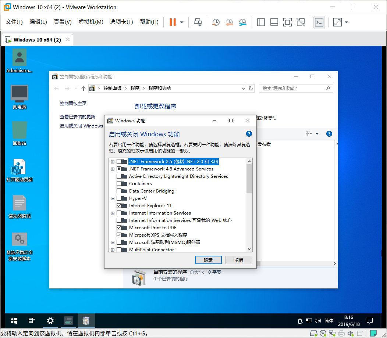Expand the .NET Framework 4.8 Advanced Services node
Screen dimensions: 387x338
pyautogui.click(x=113, y=169)
